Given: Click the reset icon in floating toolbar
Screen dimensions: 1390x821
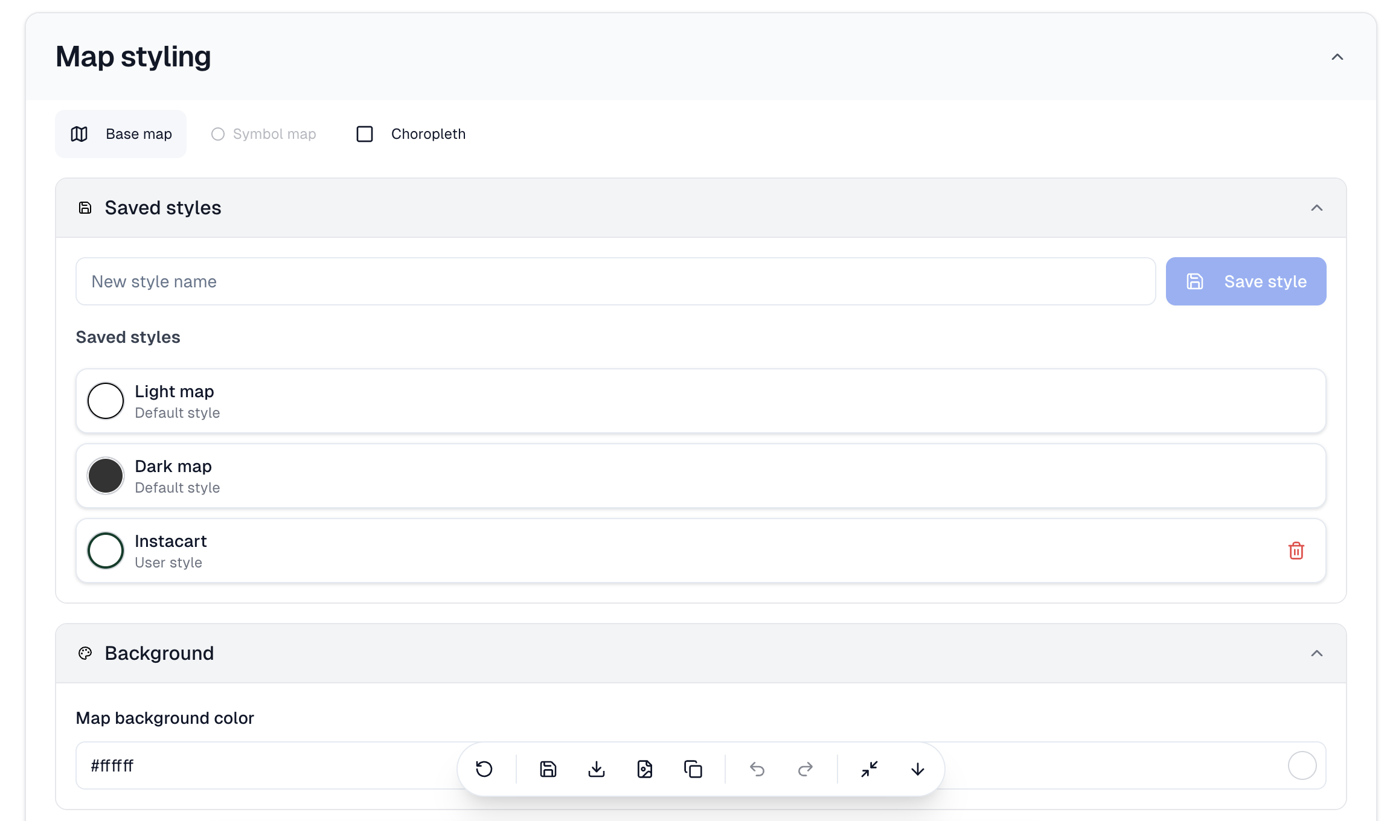Looking at the screenshot, I should click(x=484, y=769).
